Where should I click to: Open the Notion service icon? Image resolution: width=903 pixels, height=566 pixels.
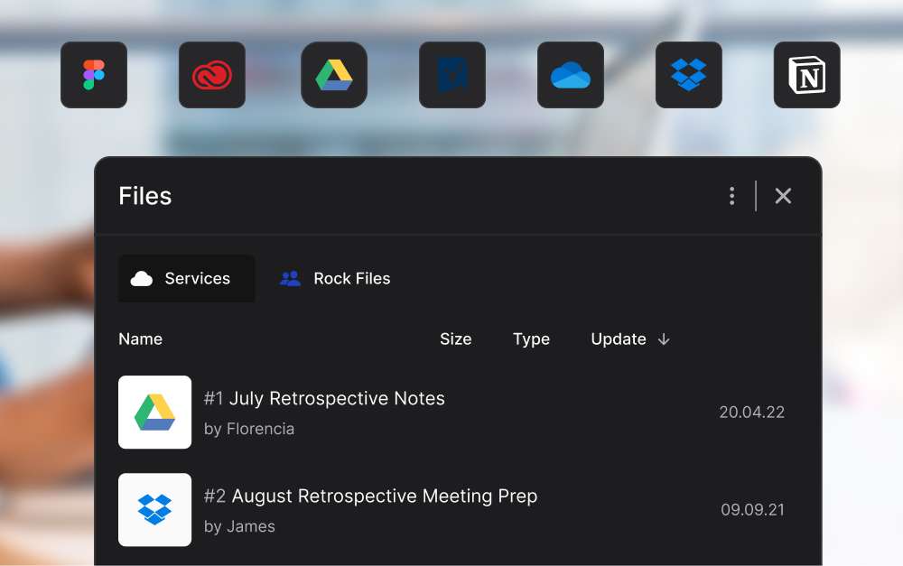tap(807, 75)
